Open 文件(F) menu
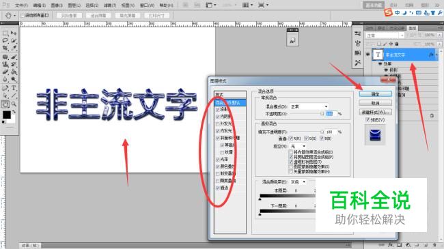Screen dimensions: 444x249 (x=21, y=5)
